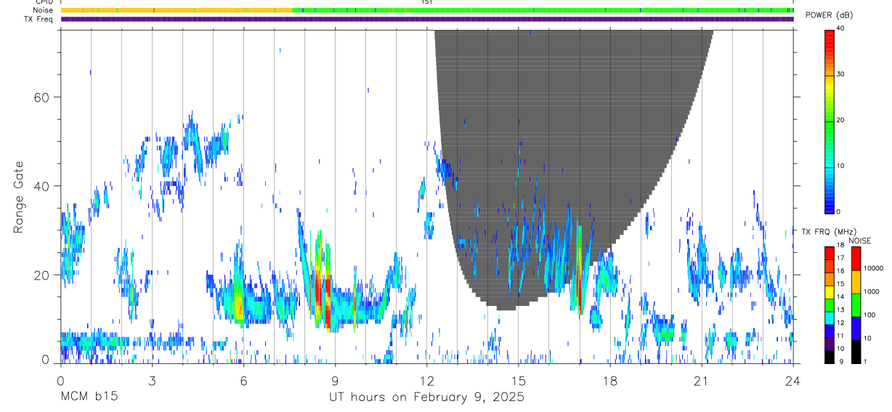Pick the 100 noise legend value
892x412 pixels.
[x=870, y=315]
